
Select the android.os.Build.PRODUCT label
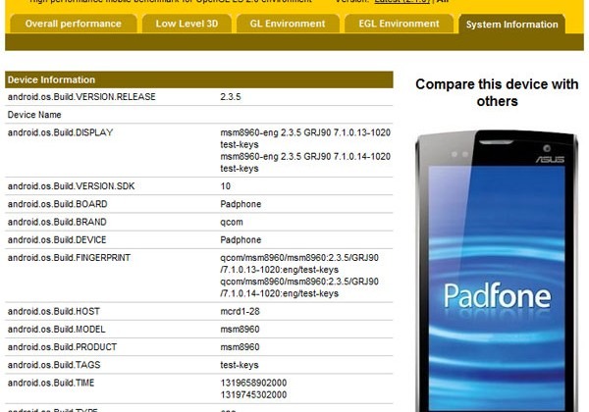click(62, 347)
